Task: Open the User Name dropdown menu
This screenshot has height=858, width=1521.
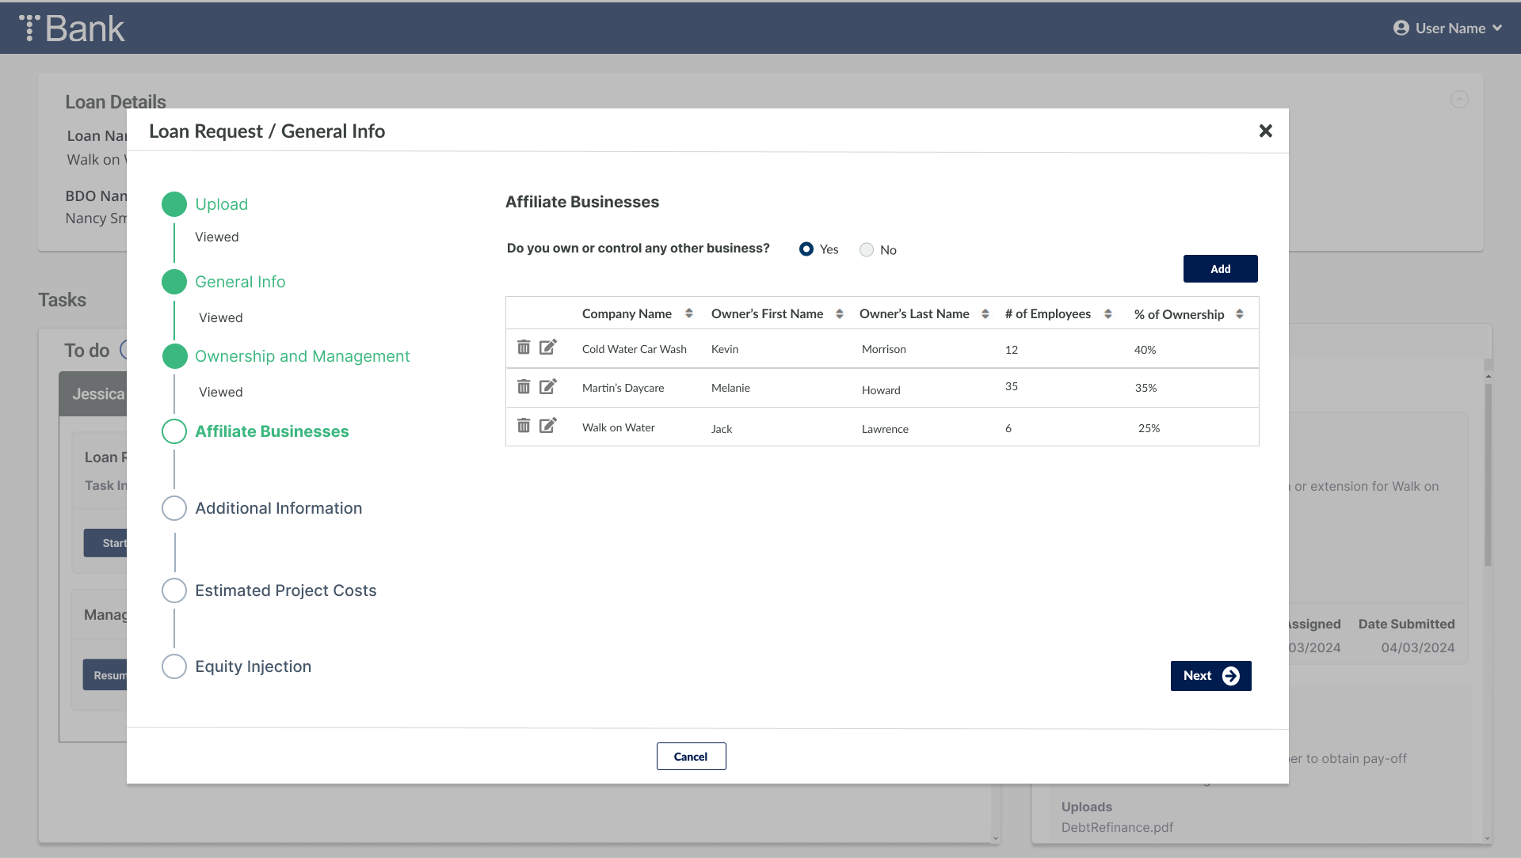Action: pyautogui.click(x=1448, y=28)
